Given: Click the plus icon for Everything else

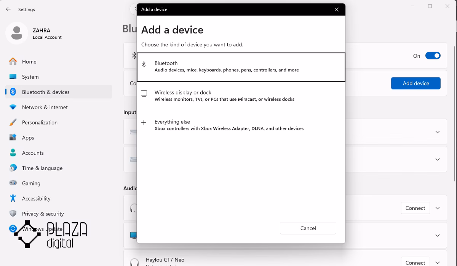Looking at the screenshot, I should tap(144, 123).
